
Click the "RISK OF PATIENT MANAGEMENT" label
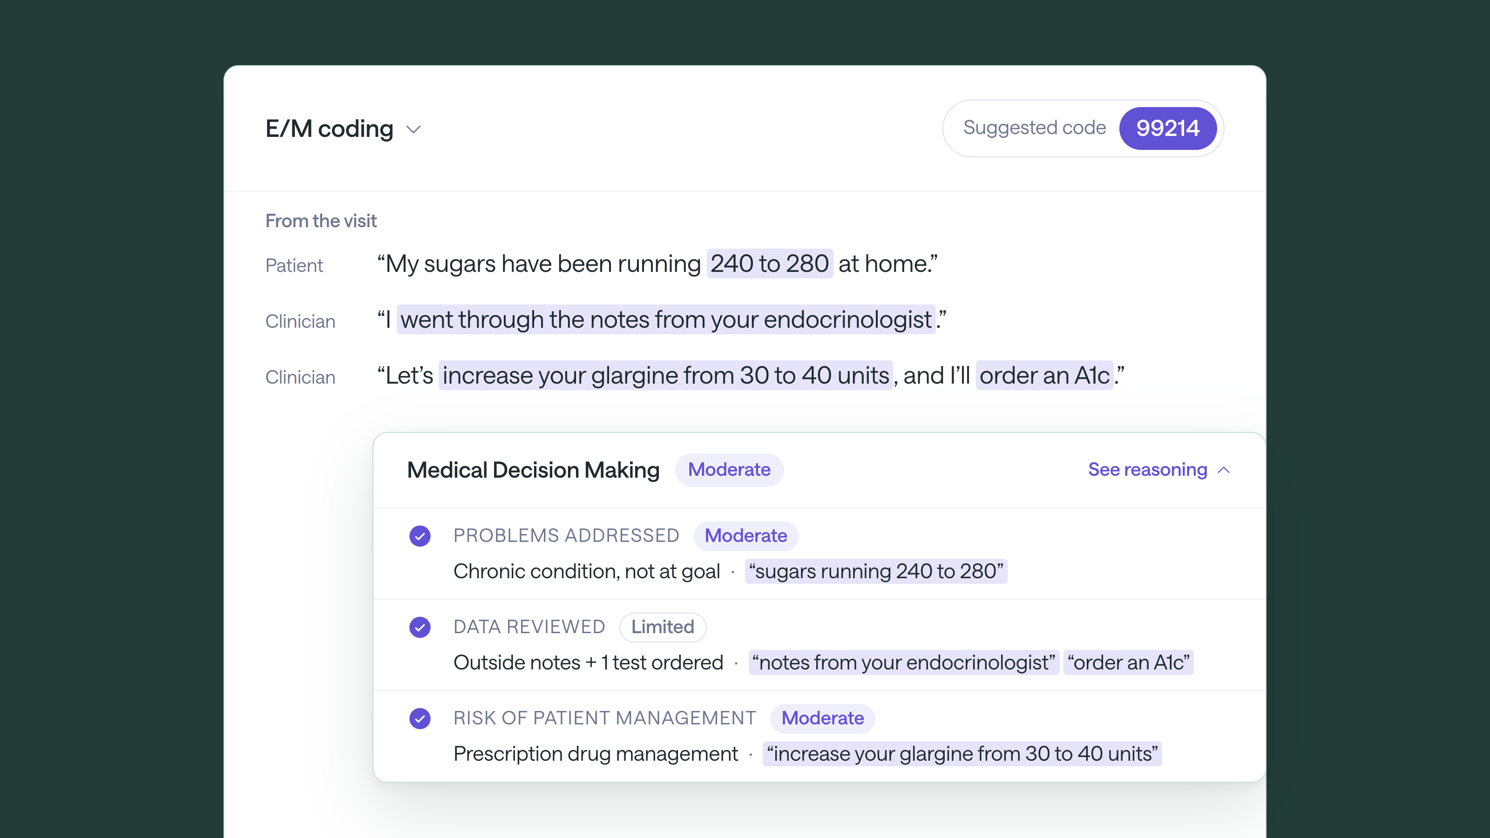[604, 718]
